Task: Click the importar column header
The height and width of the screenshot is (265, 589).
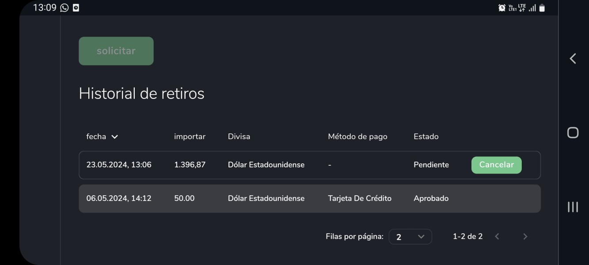Action: pos(190,136)
